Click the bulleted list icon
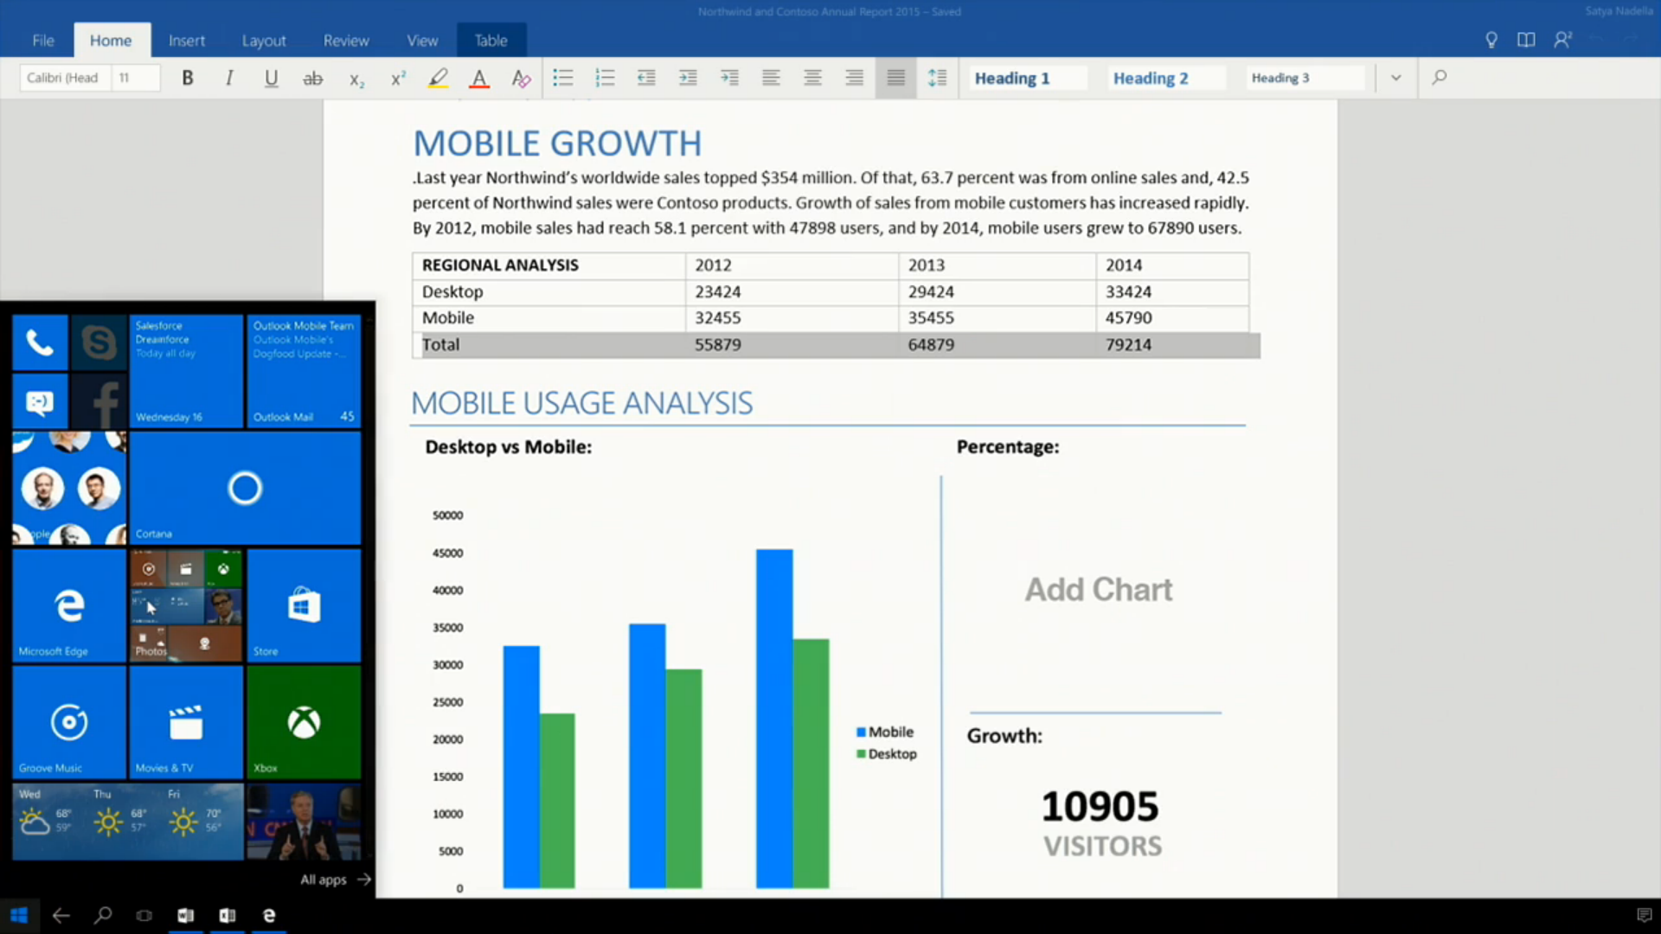Image resolution: width=1661 pixels, height=934 pixels. pyautogui.click(x=563, y=78)
